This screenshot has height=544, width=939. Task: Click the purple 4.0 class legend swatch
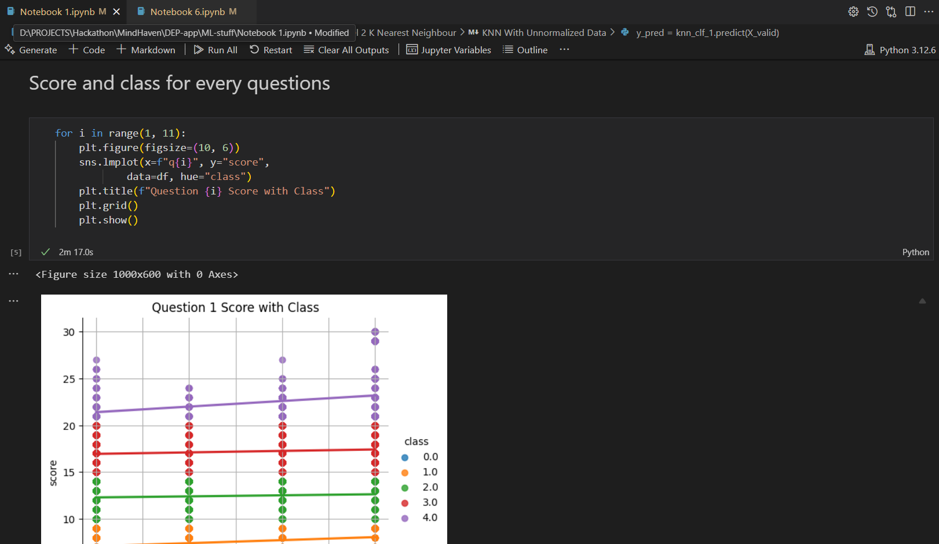[x=405, y=518]
